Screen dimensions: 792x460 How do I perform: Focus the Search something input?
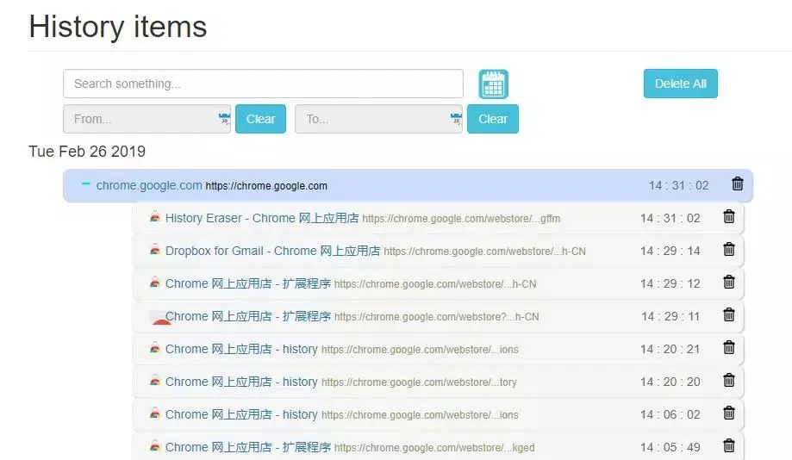coord(263,84)
